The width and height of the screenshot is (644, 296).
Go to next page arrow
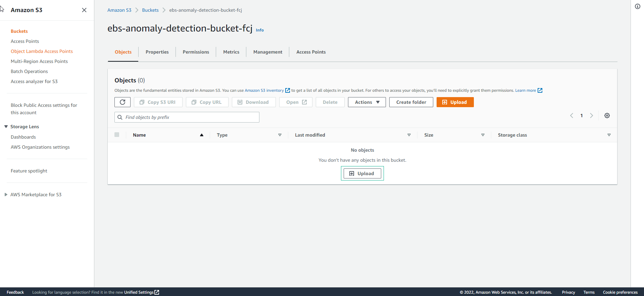[x=592, y=116]
